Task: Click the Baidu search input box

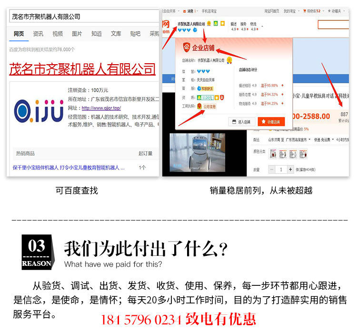Action: [84, 17]
